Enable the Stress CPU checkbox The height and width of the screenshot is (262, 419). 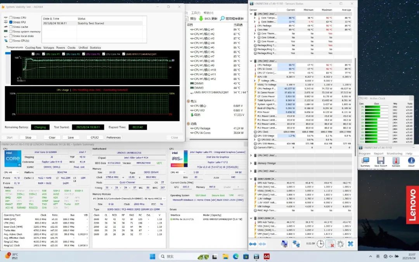(x=11, y=17)
